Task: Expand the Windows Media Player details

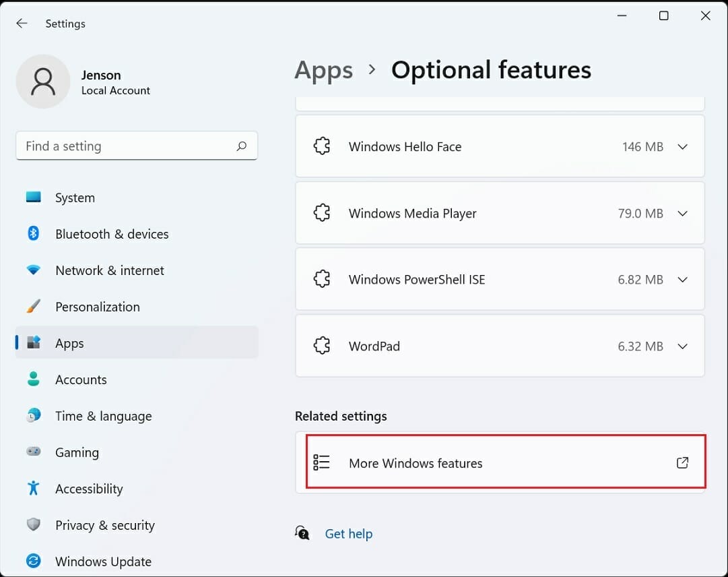Action: pyautogui.click(x=682, y=213)
